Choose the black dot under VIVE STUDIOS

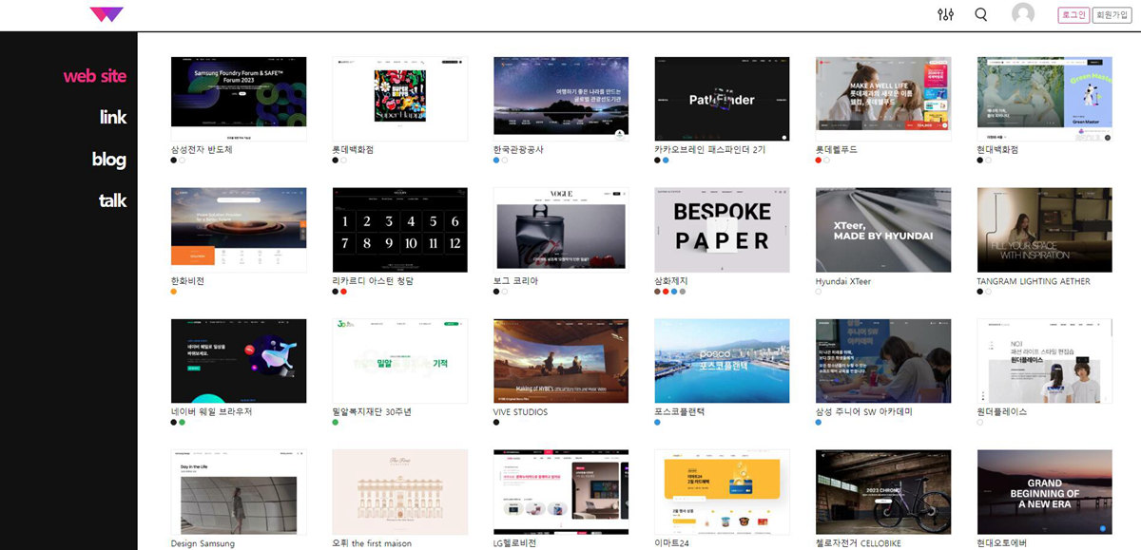tap(496, 423)
